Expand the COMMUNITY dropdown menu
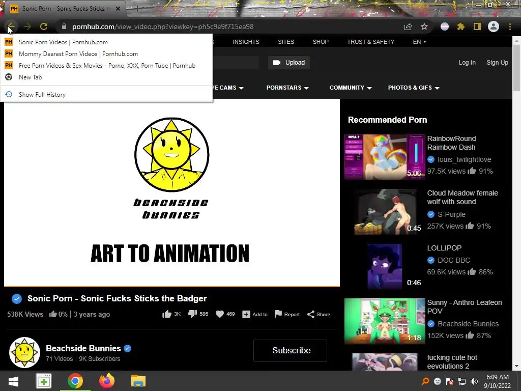The width and height of the screenshot is (521, 391). pyautogui.click(x=351, y=88)
